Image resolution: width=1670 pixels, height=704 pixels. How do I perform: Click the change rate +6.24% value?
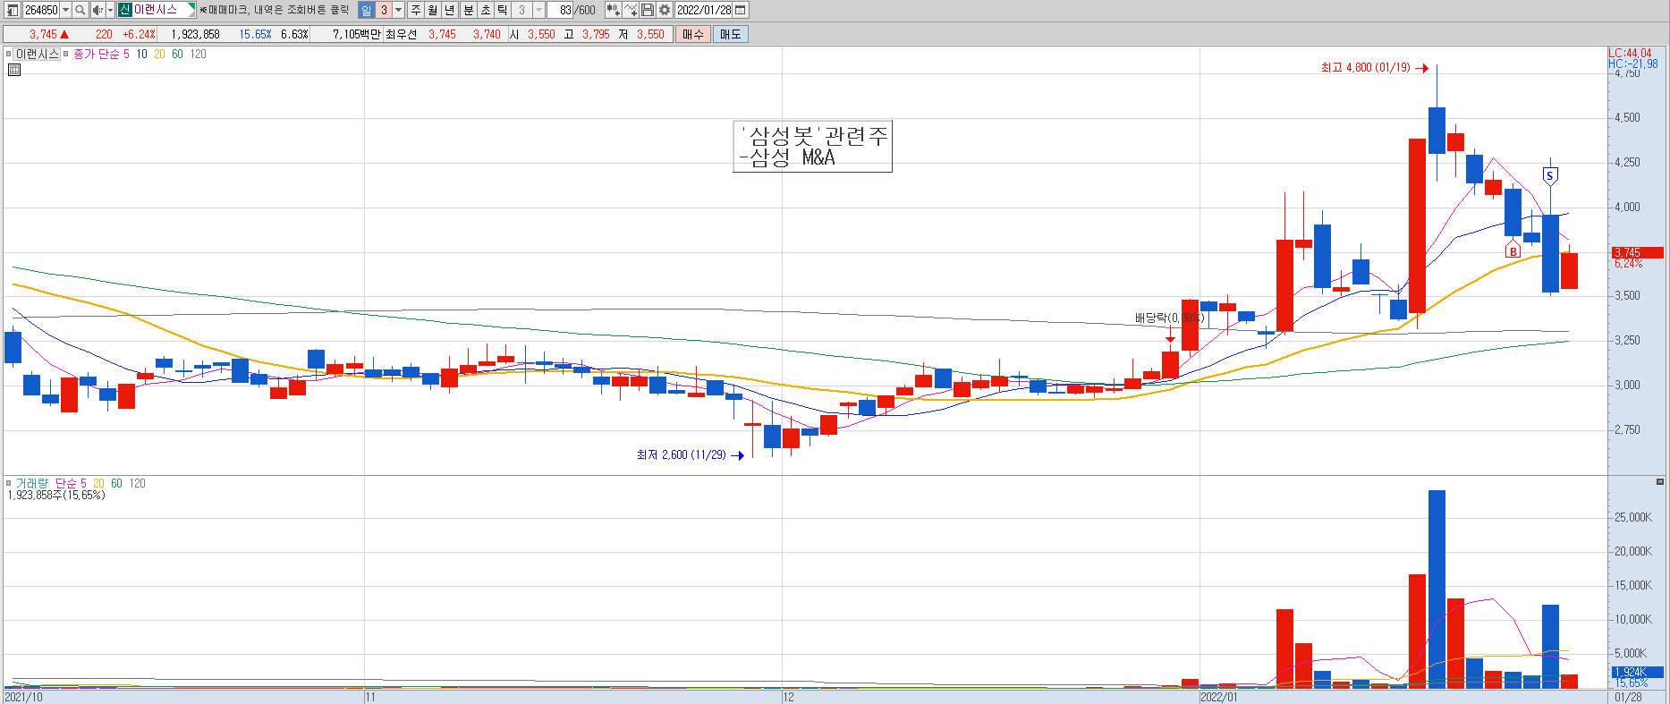(x=139, y=34)
